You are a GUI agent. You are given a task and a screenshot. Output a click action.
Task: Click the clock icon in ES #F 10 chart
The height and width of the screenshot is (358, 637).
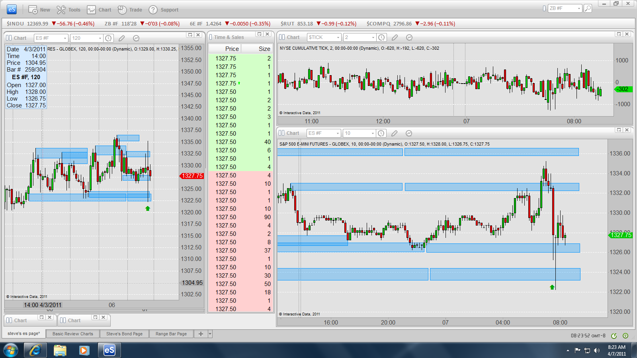(x=381, y=133)
